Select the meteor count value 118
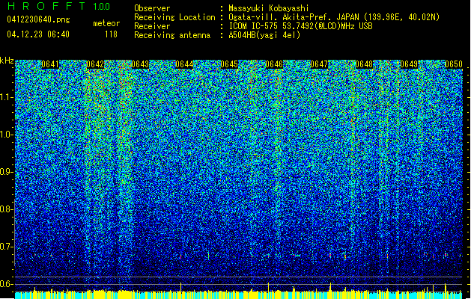 (111, 34)
